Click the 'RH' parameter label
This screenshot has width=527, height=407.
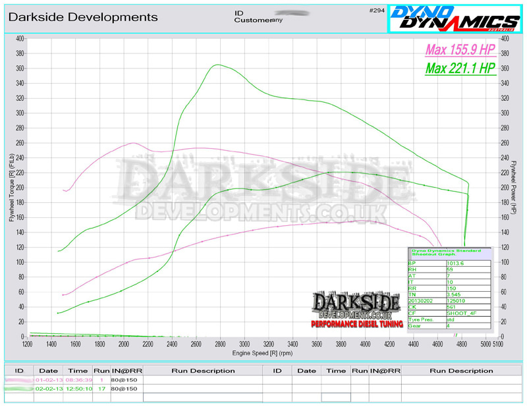tap(412, 269)
